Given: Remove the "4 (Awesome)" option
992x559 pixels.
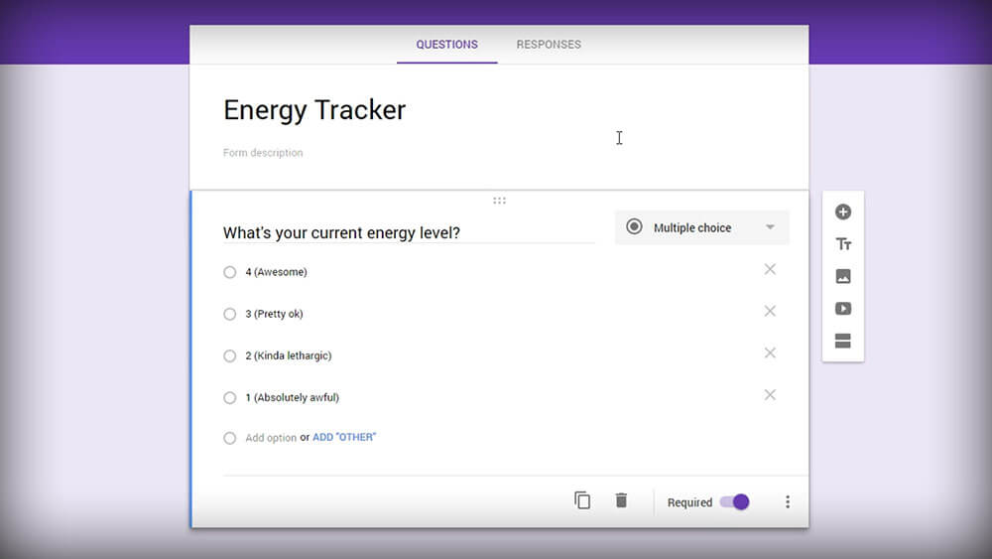Looking at the screenshot, I should pyautogui.click(x=770, y=270).
